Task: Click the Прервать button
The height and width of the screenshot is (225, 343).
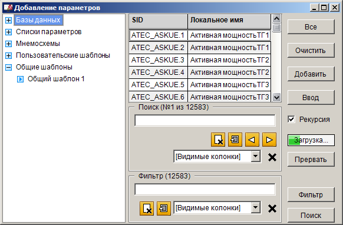Action: [311, 160]
